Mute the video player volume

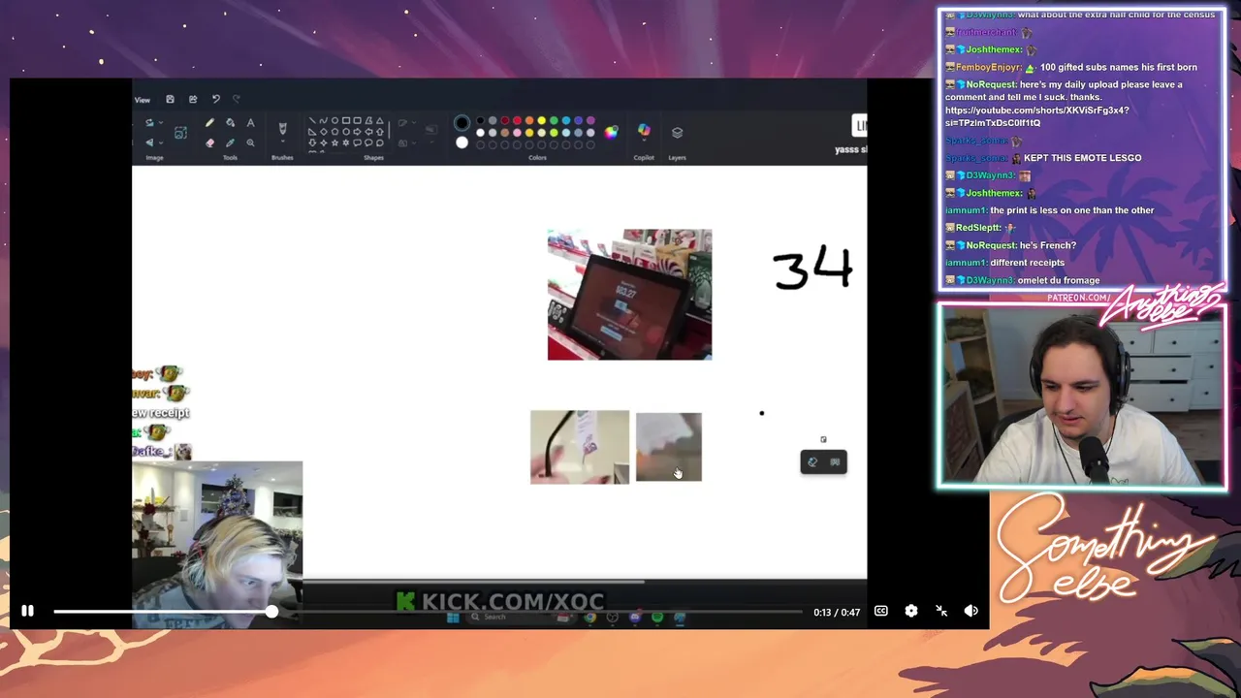[x=971, y=611]
